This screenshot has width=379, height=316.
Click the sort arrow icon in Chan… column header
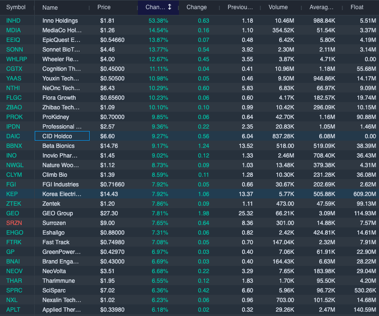pyautogui.click(x=170, y=7)
